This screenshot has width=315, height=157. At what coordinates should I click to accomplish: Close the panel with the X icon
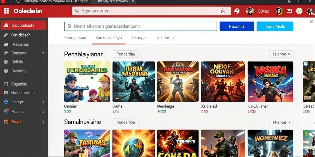pos(312,21)
